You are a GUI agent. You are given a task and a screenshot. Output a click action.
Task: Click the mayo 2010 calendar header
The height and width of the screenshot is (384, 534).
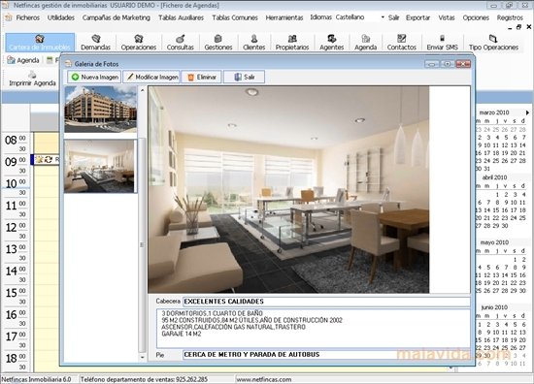tap(494, 242)
